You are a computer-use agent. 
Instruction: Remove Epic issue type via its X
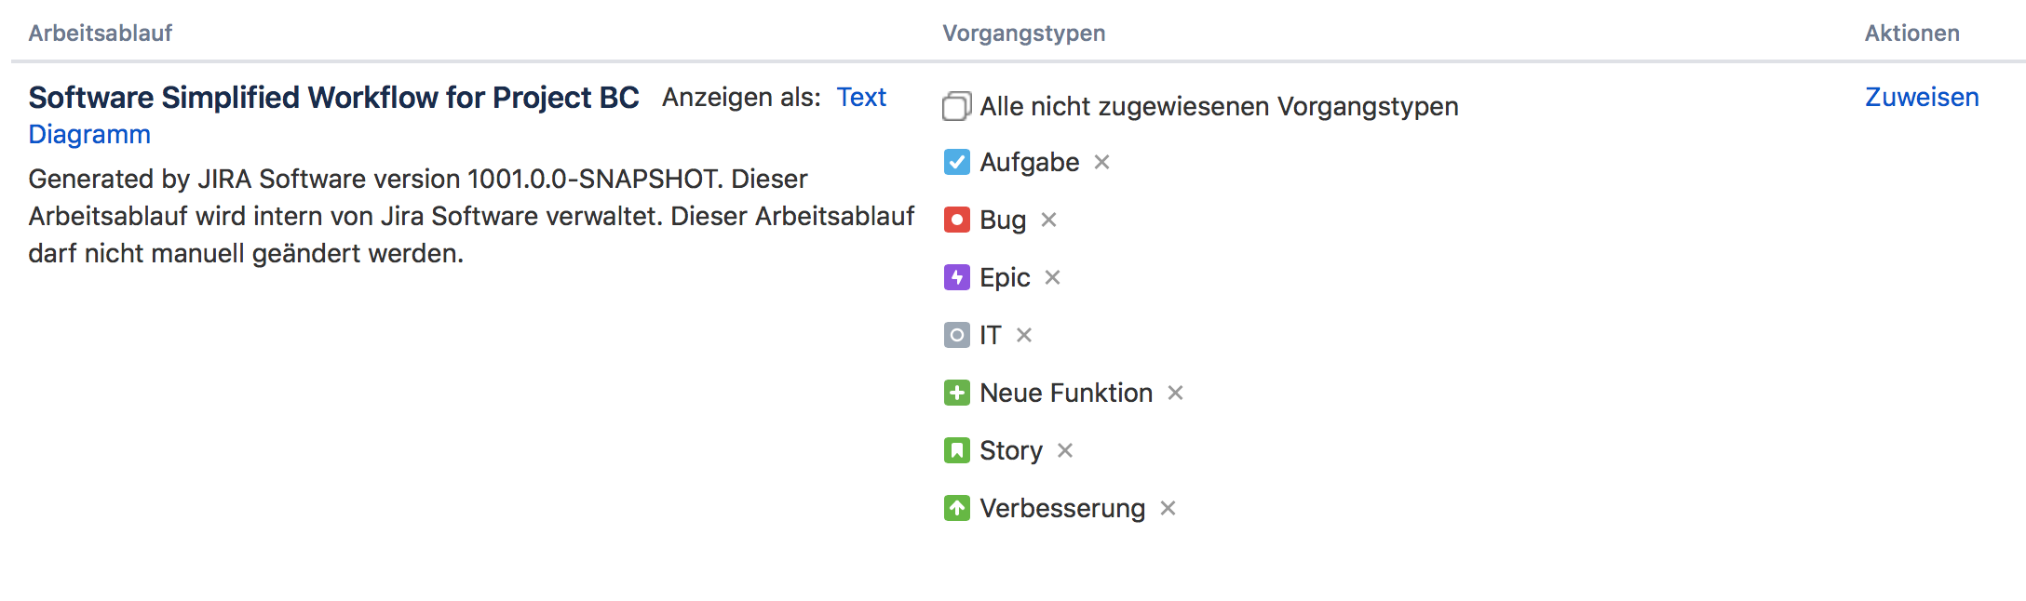[1052, 277]
